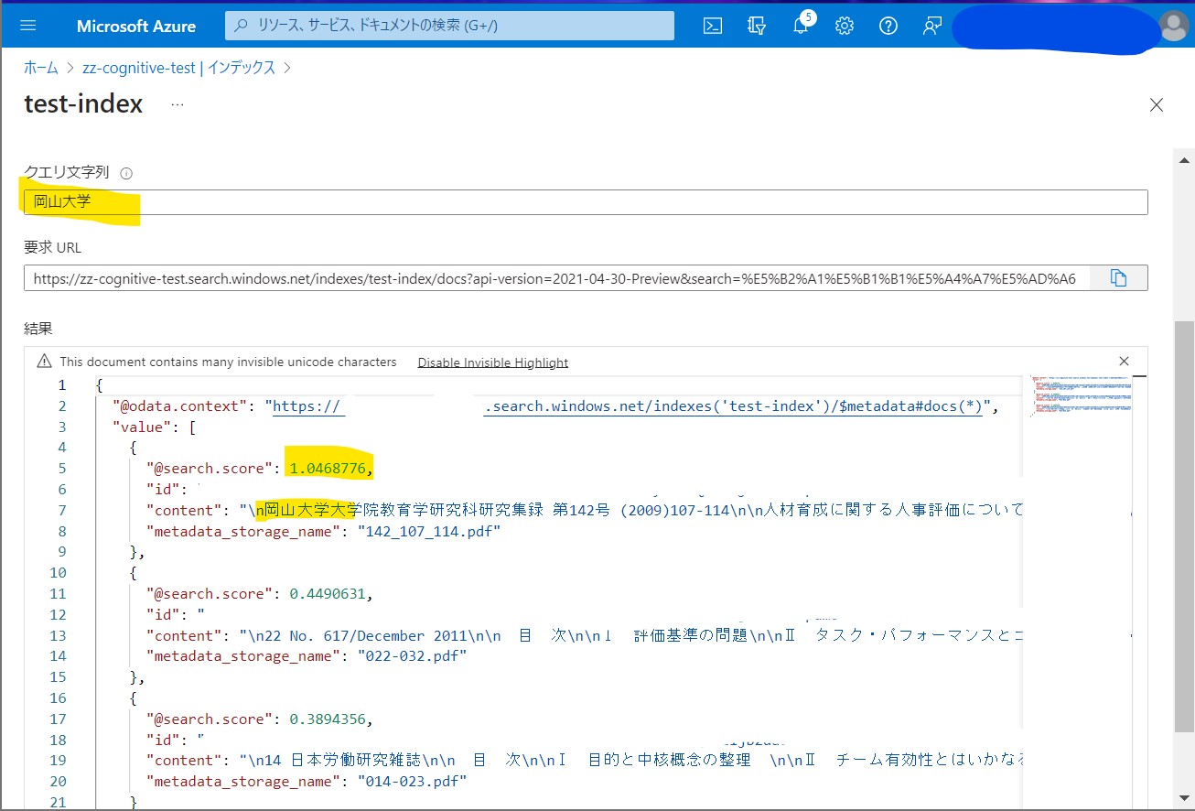The width and height of the screenshot is (1195, 811).
Task: Open the test-index more options ellipsis
Action: pos(178,105)
